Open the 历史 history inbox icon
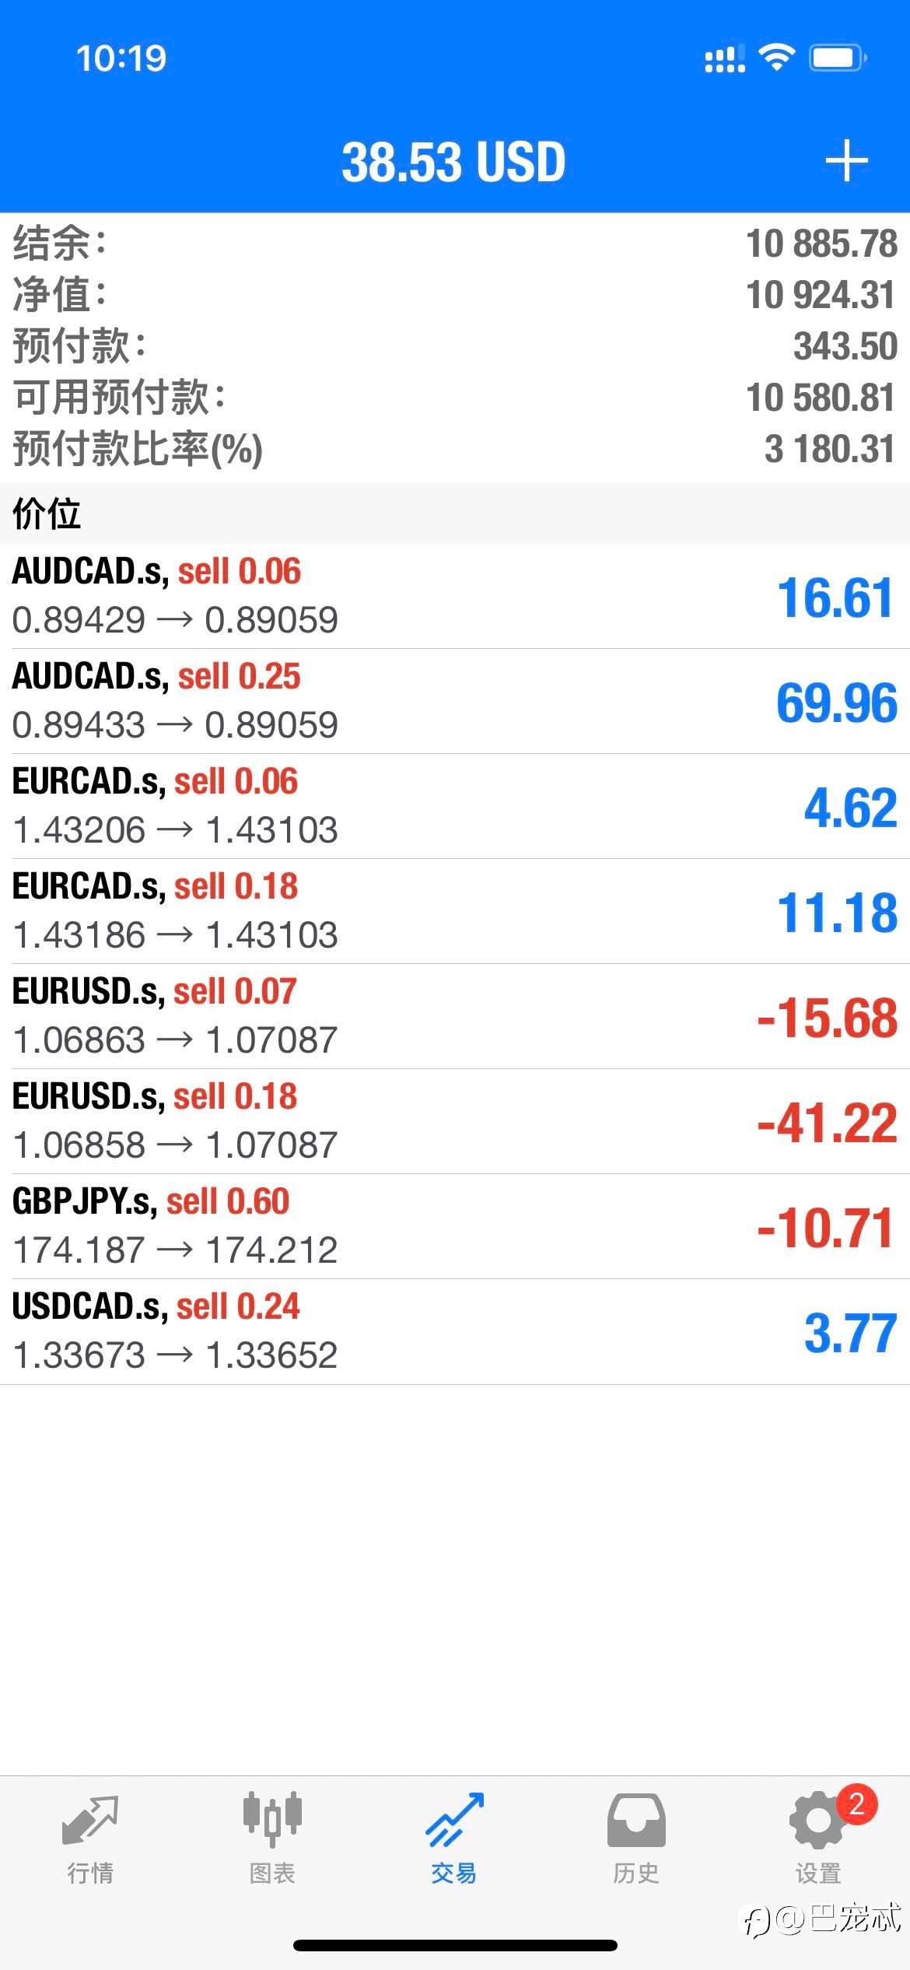The height and width of the screenshot is (1970, 910). [636, 1821]
